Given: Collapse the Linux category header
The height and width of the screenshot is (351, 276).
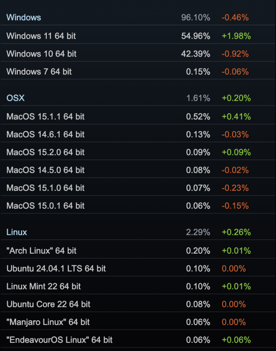Looking at the screenshot, I should [17, 232].
